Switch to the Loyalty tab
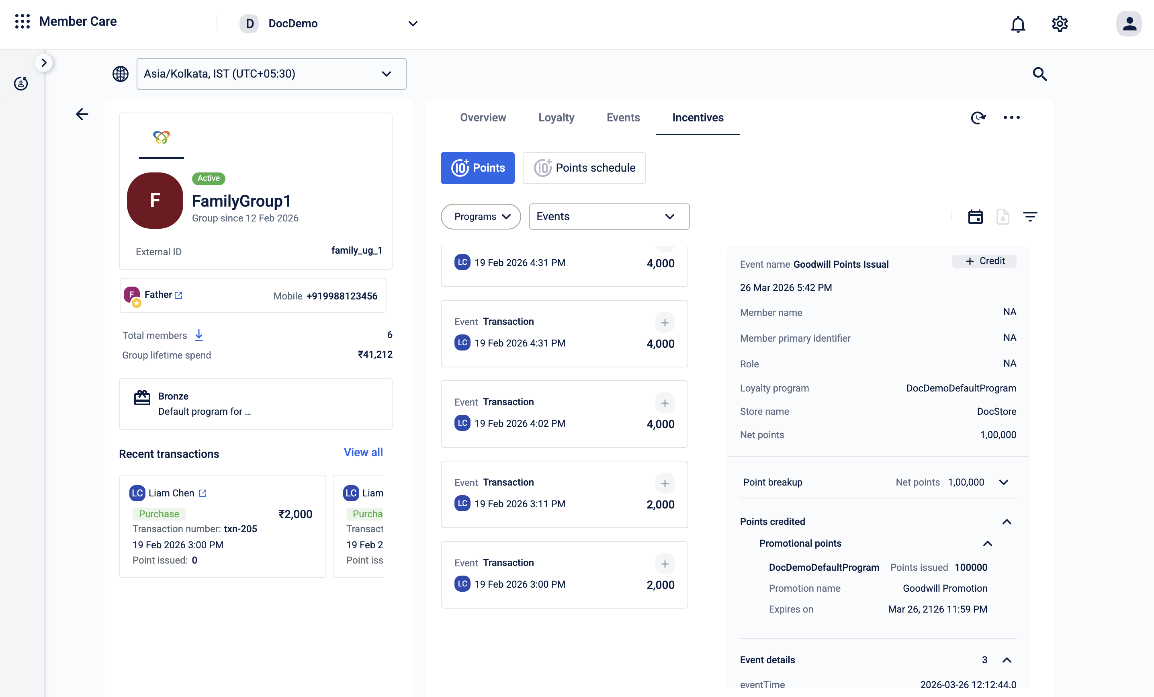Image resolution: width=1154 pixels, height=697 pixels. tap(556, 117)
